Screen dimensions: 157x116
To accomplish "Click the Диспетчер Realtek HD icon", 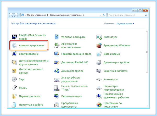I will pyautogui.click(x=57, y=62).
